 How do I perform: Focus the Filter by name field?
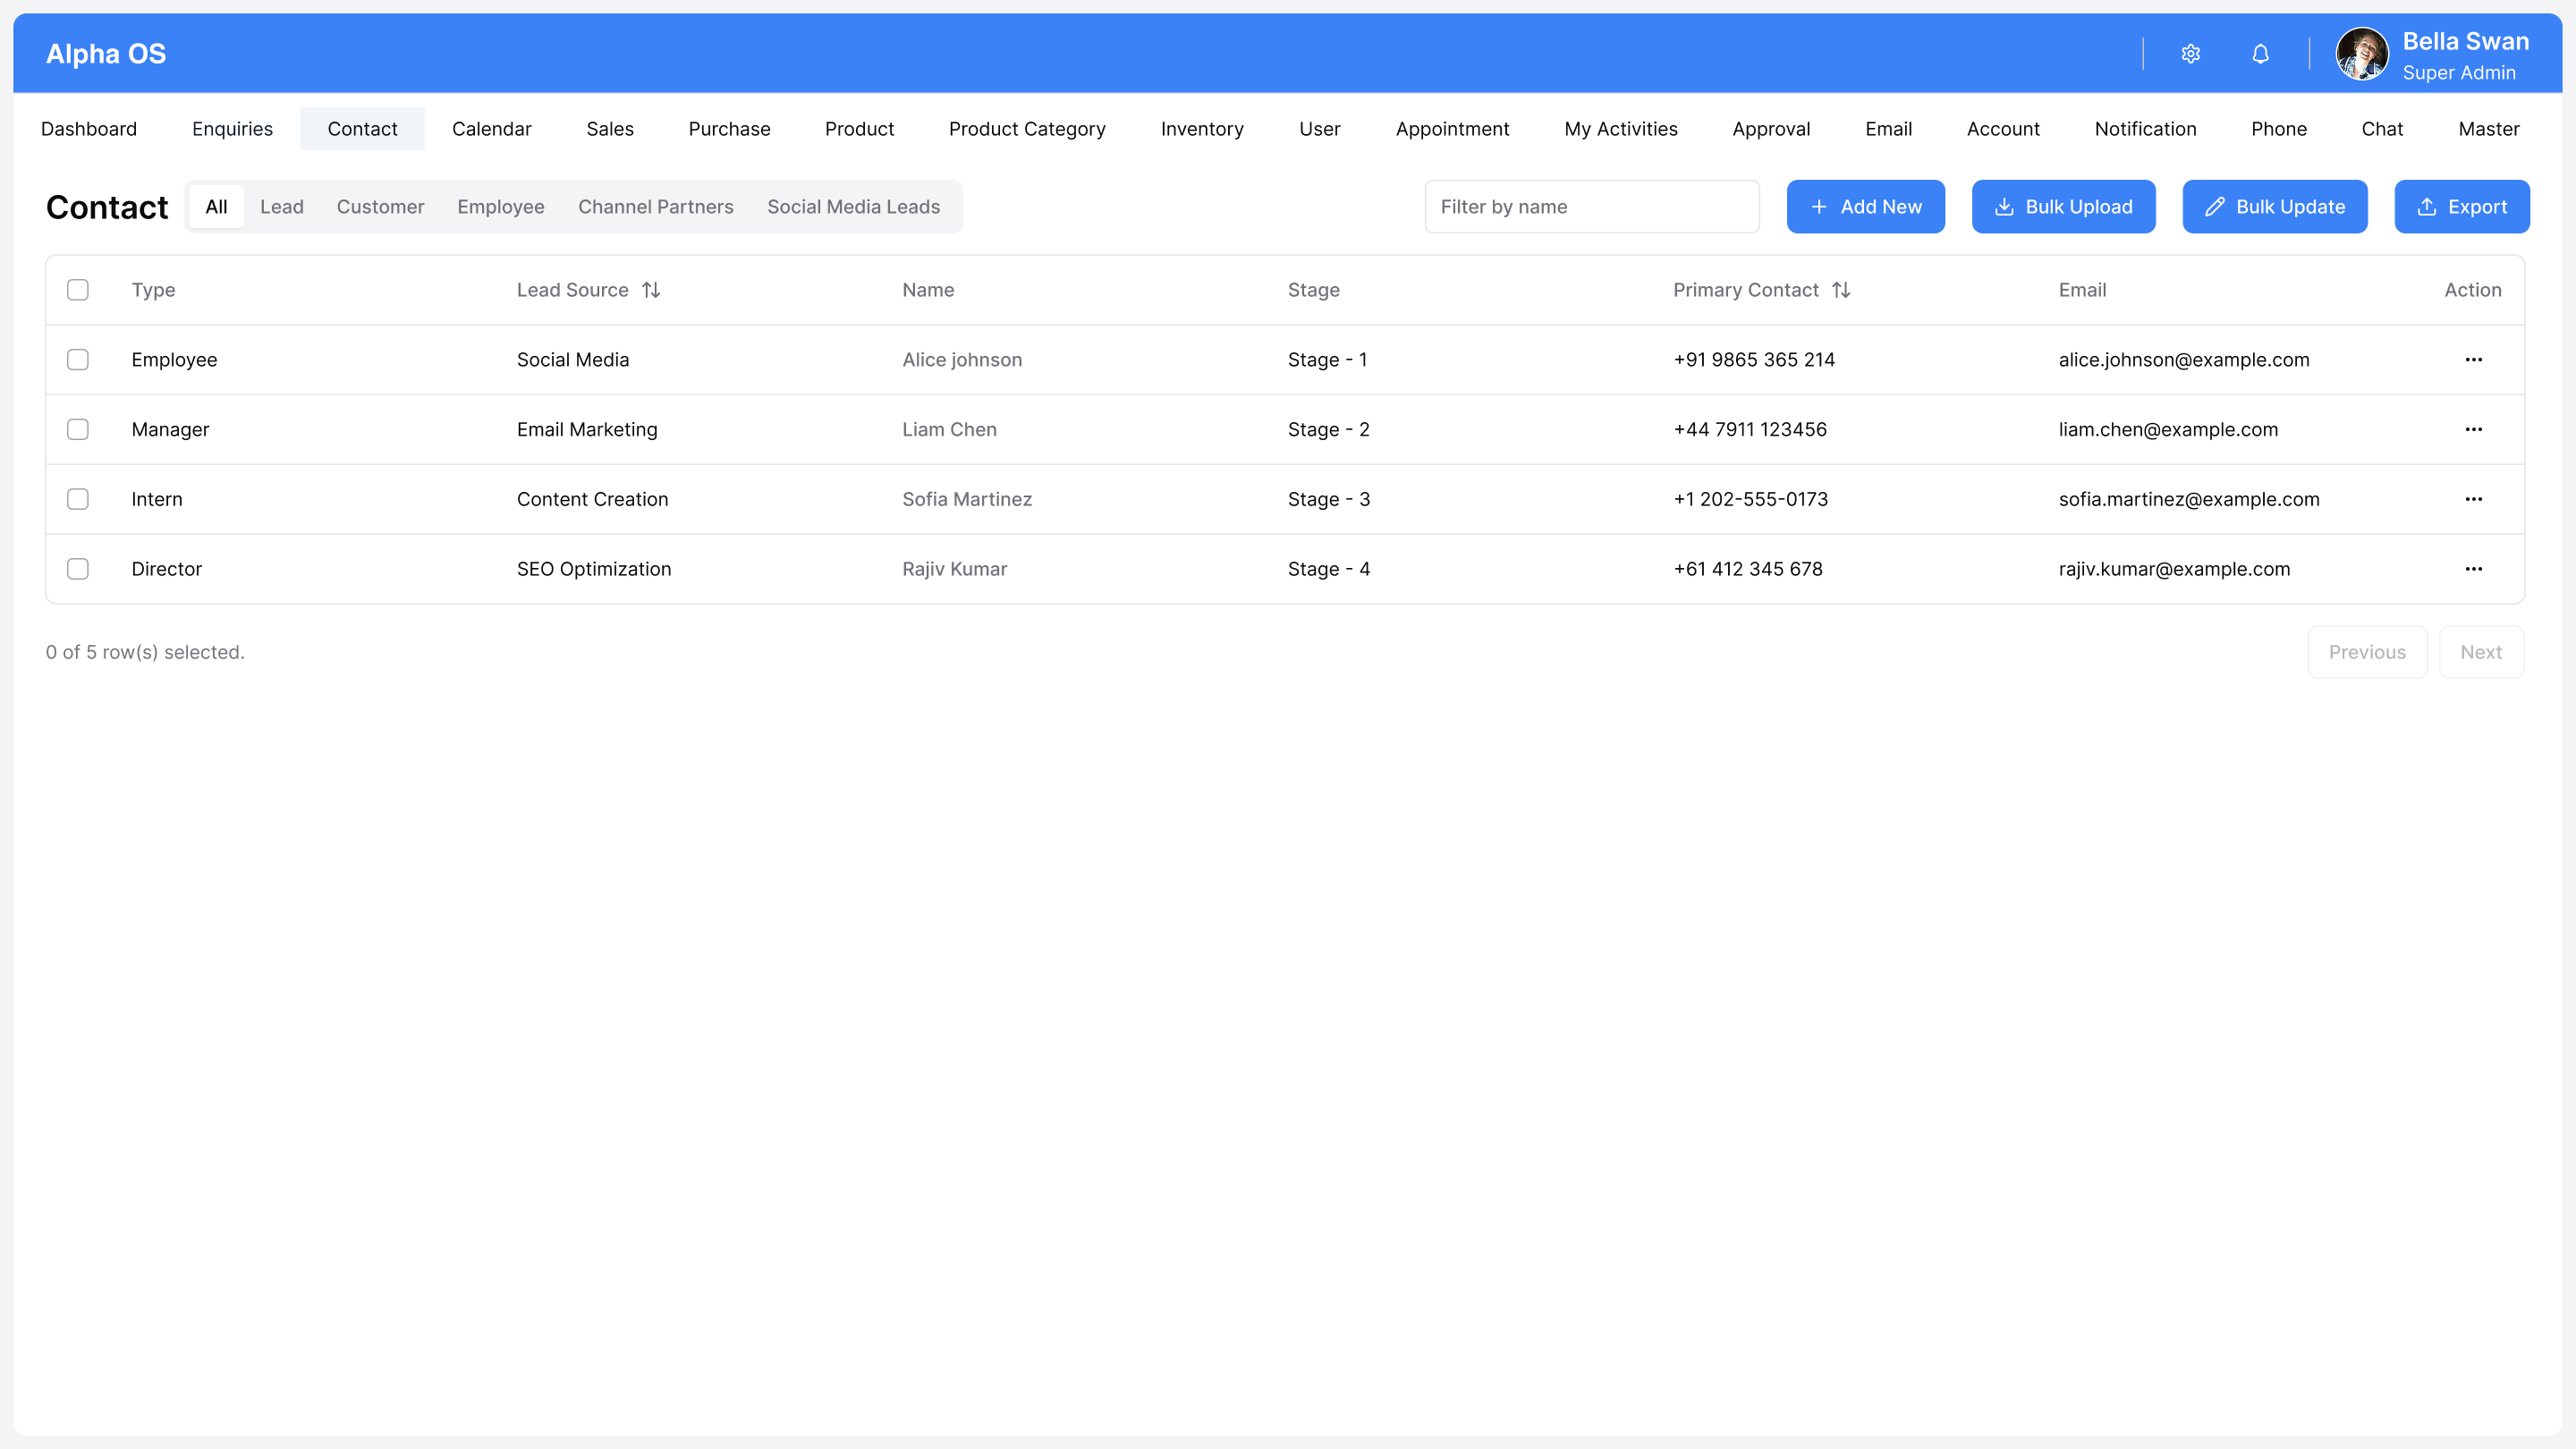(x=1591, y=207)
